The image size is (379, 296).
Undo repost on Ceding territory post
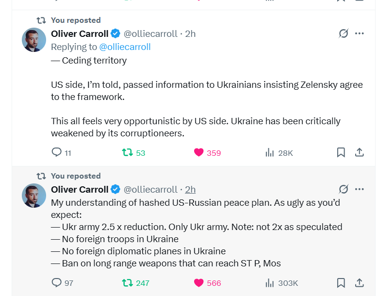(128, 152)
